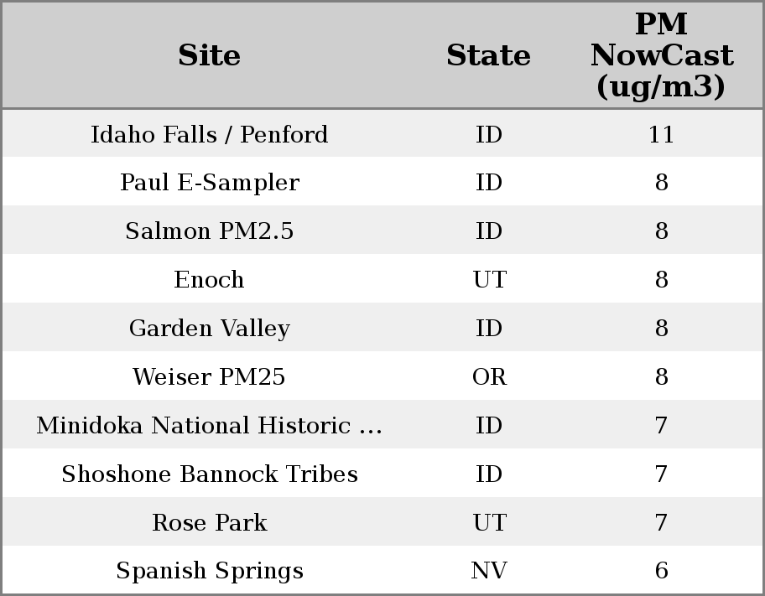765x596 pixels.
Task: Click the NV state cell
Action: click(x=489, y=571)
